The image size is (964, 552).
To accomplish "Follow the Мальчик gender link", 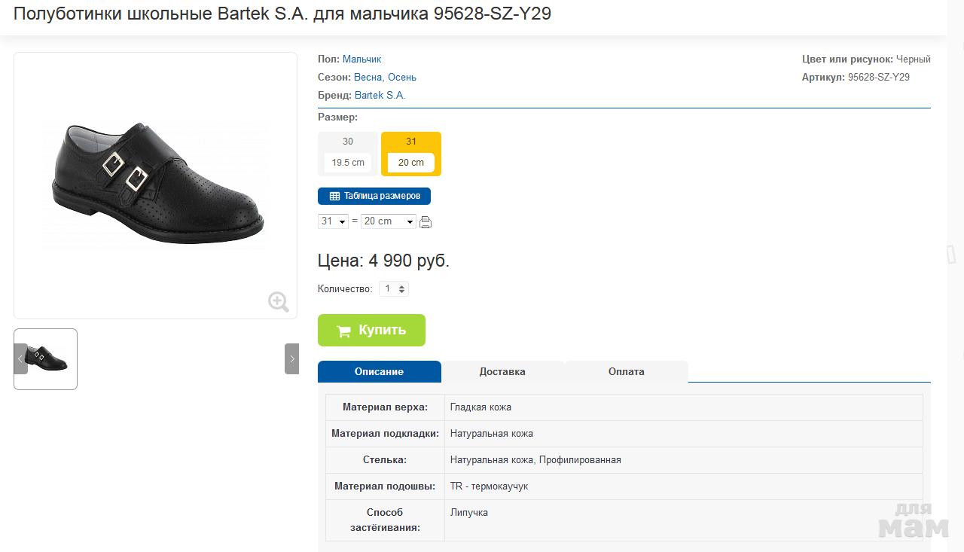I will point(361,59).
